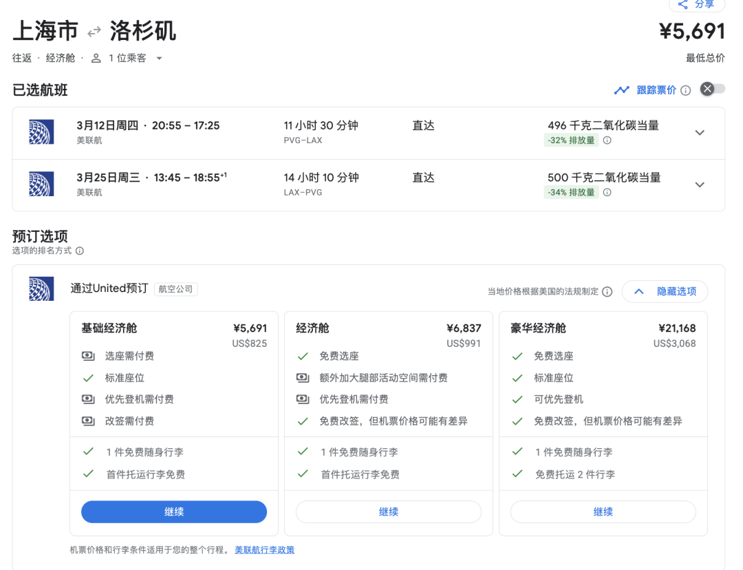Click info icon beside -34% 排放量
Viewport: 743px width, 570px height.
click(607, 193)
